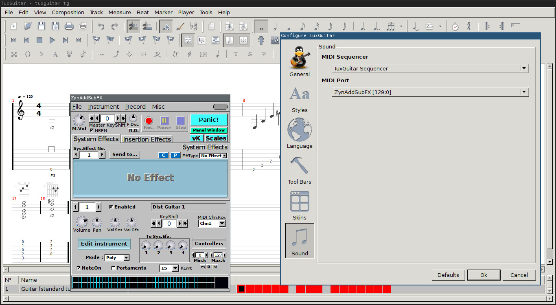Create a new song with the New file icon
Viewport: 556px width, 305px height.
click(x=13, y=26)
